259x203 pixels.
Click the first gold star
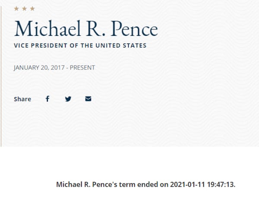coord(16,9)
